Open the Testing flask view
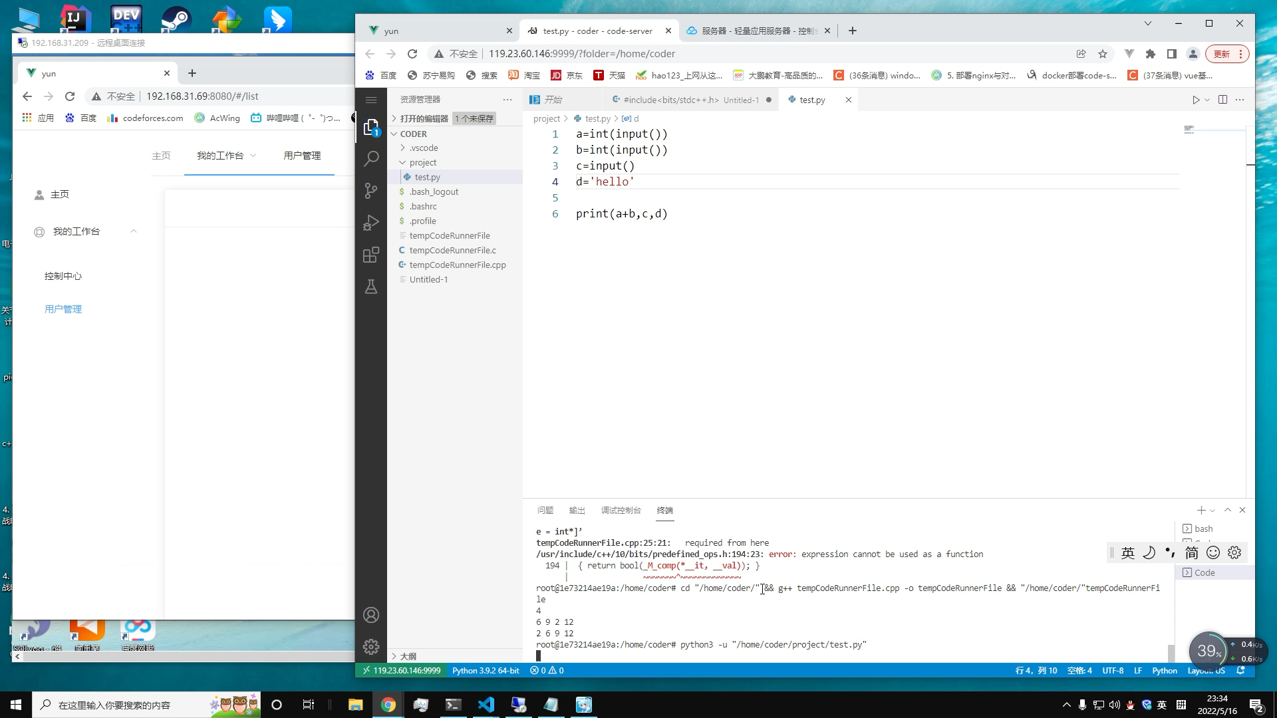The height and width of the screenshot is (718, 1277). (x=371, y=287)
